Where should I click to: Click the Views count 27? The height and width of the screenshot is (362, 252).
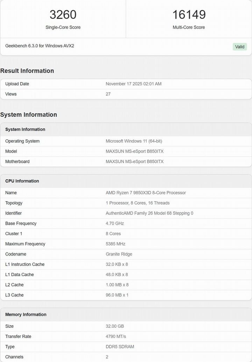click(108, 94)
